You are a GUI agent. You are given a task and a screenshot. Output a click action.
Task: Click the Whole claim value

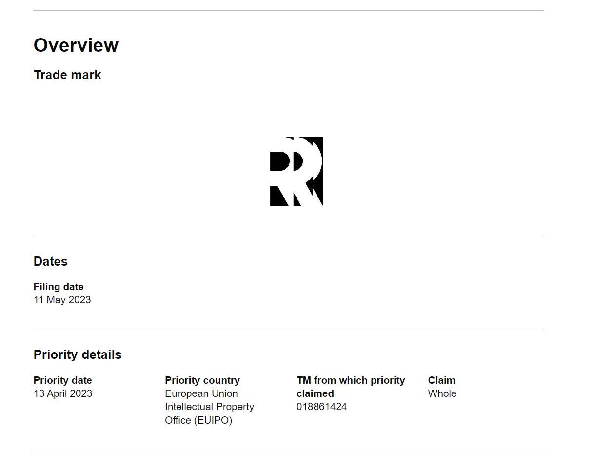tap(442, 393)
